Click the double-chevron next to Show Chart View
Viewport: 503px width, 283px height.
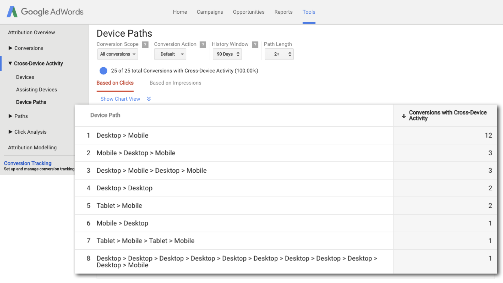[x=149, y=99]
